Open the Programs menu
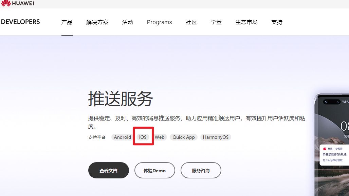The width and height of the screenshot is (349, 196). (x=159, y=22)
